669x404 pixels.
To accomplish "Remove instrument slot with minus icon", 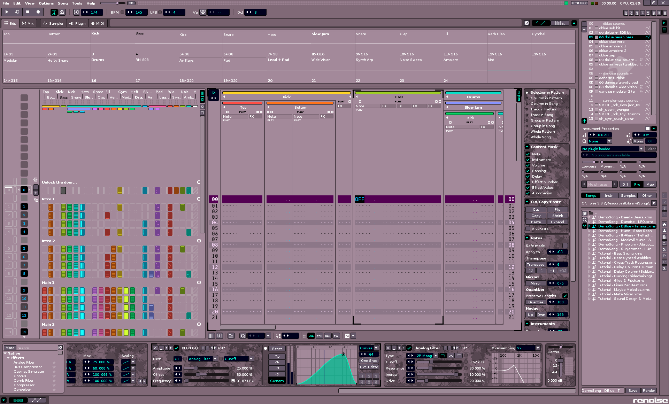I will pyautogui.click(x=584, y=24).
